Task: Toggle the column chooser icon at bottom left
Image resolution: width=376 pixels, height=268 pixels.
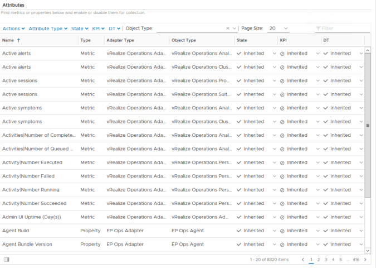Action: click(7, 260)
